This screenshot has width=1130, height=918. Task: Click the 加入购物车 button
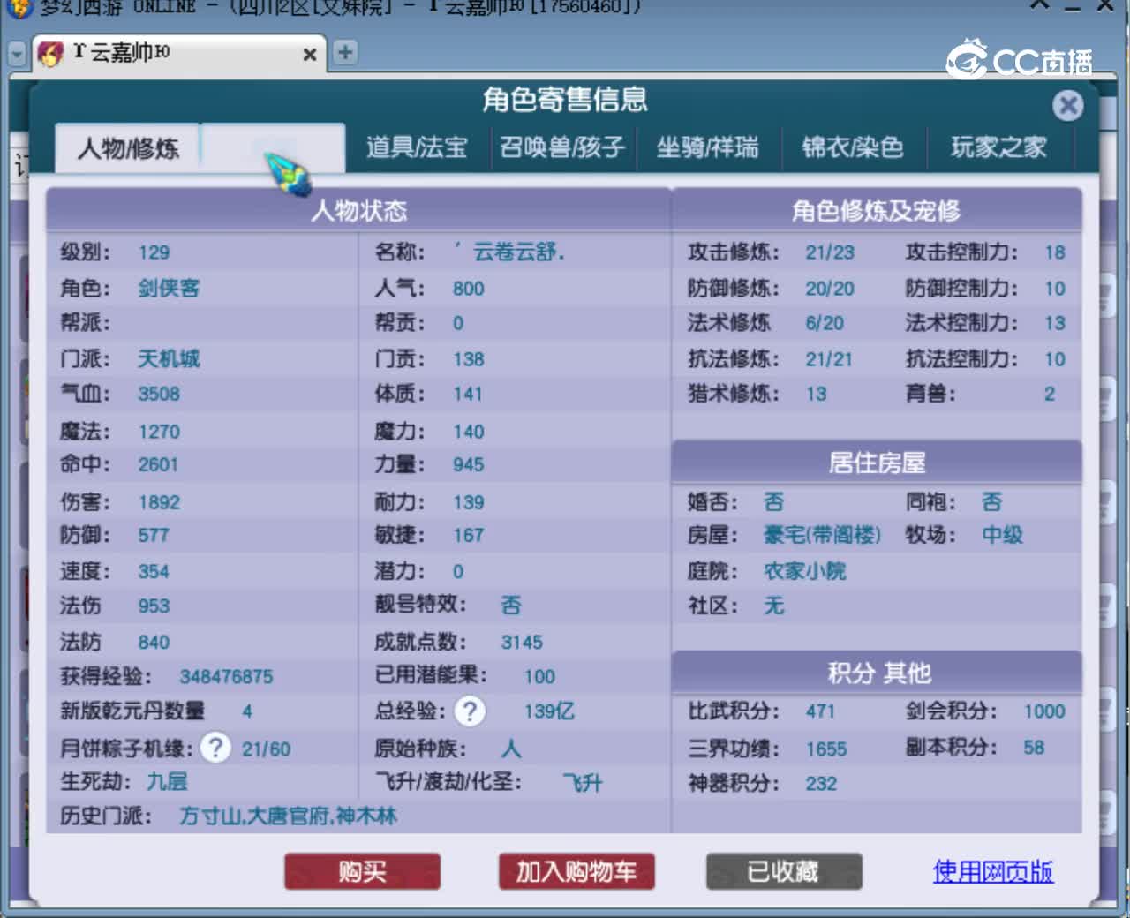pyautogui.click(x=576, y=872)
